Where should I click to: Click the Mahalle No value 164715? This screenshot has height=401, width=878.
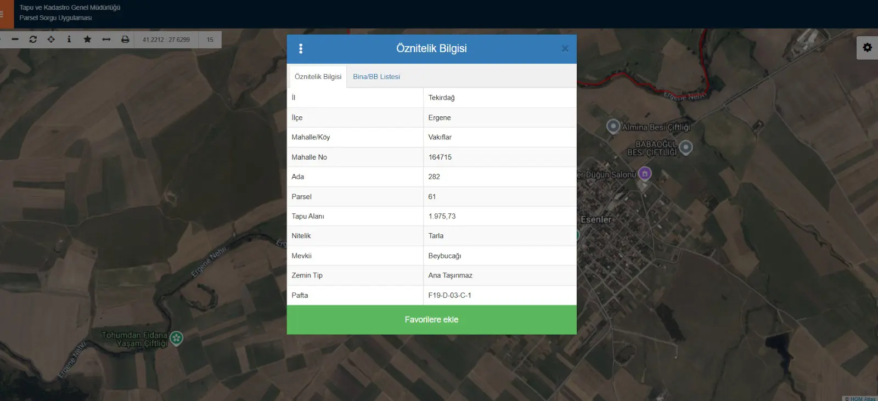440,157
